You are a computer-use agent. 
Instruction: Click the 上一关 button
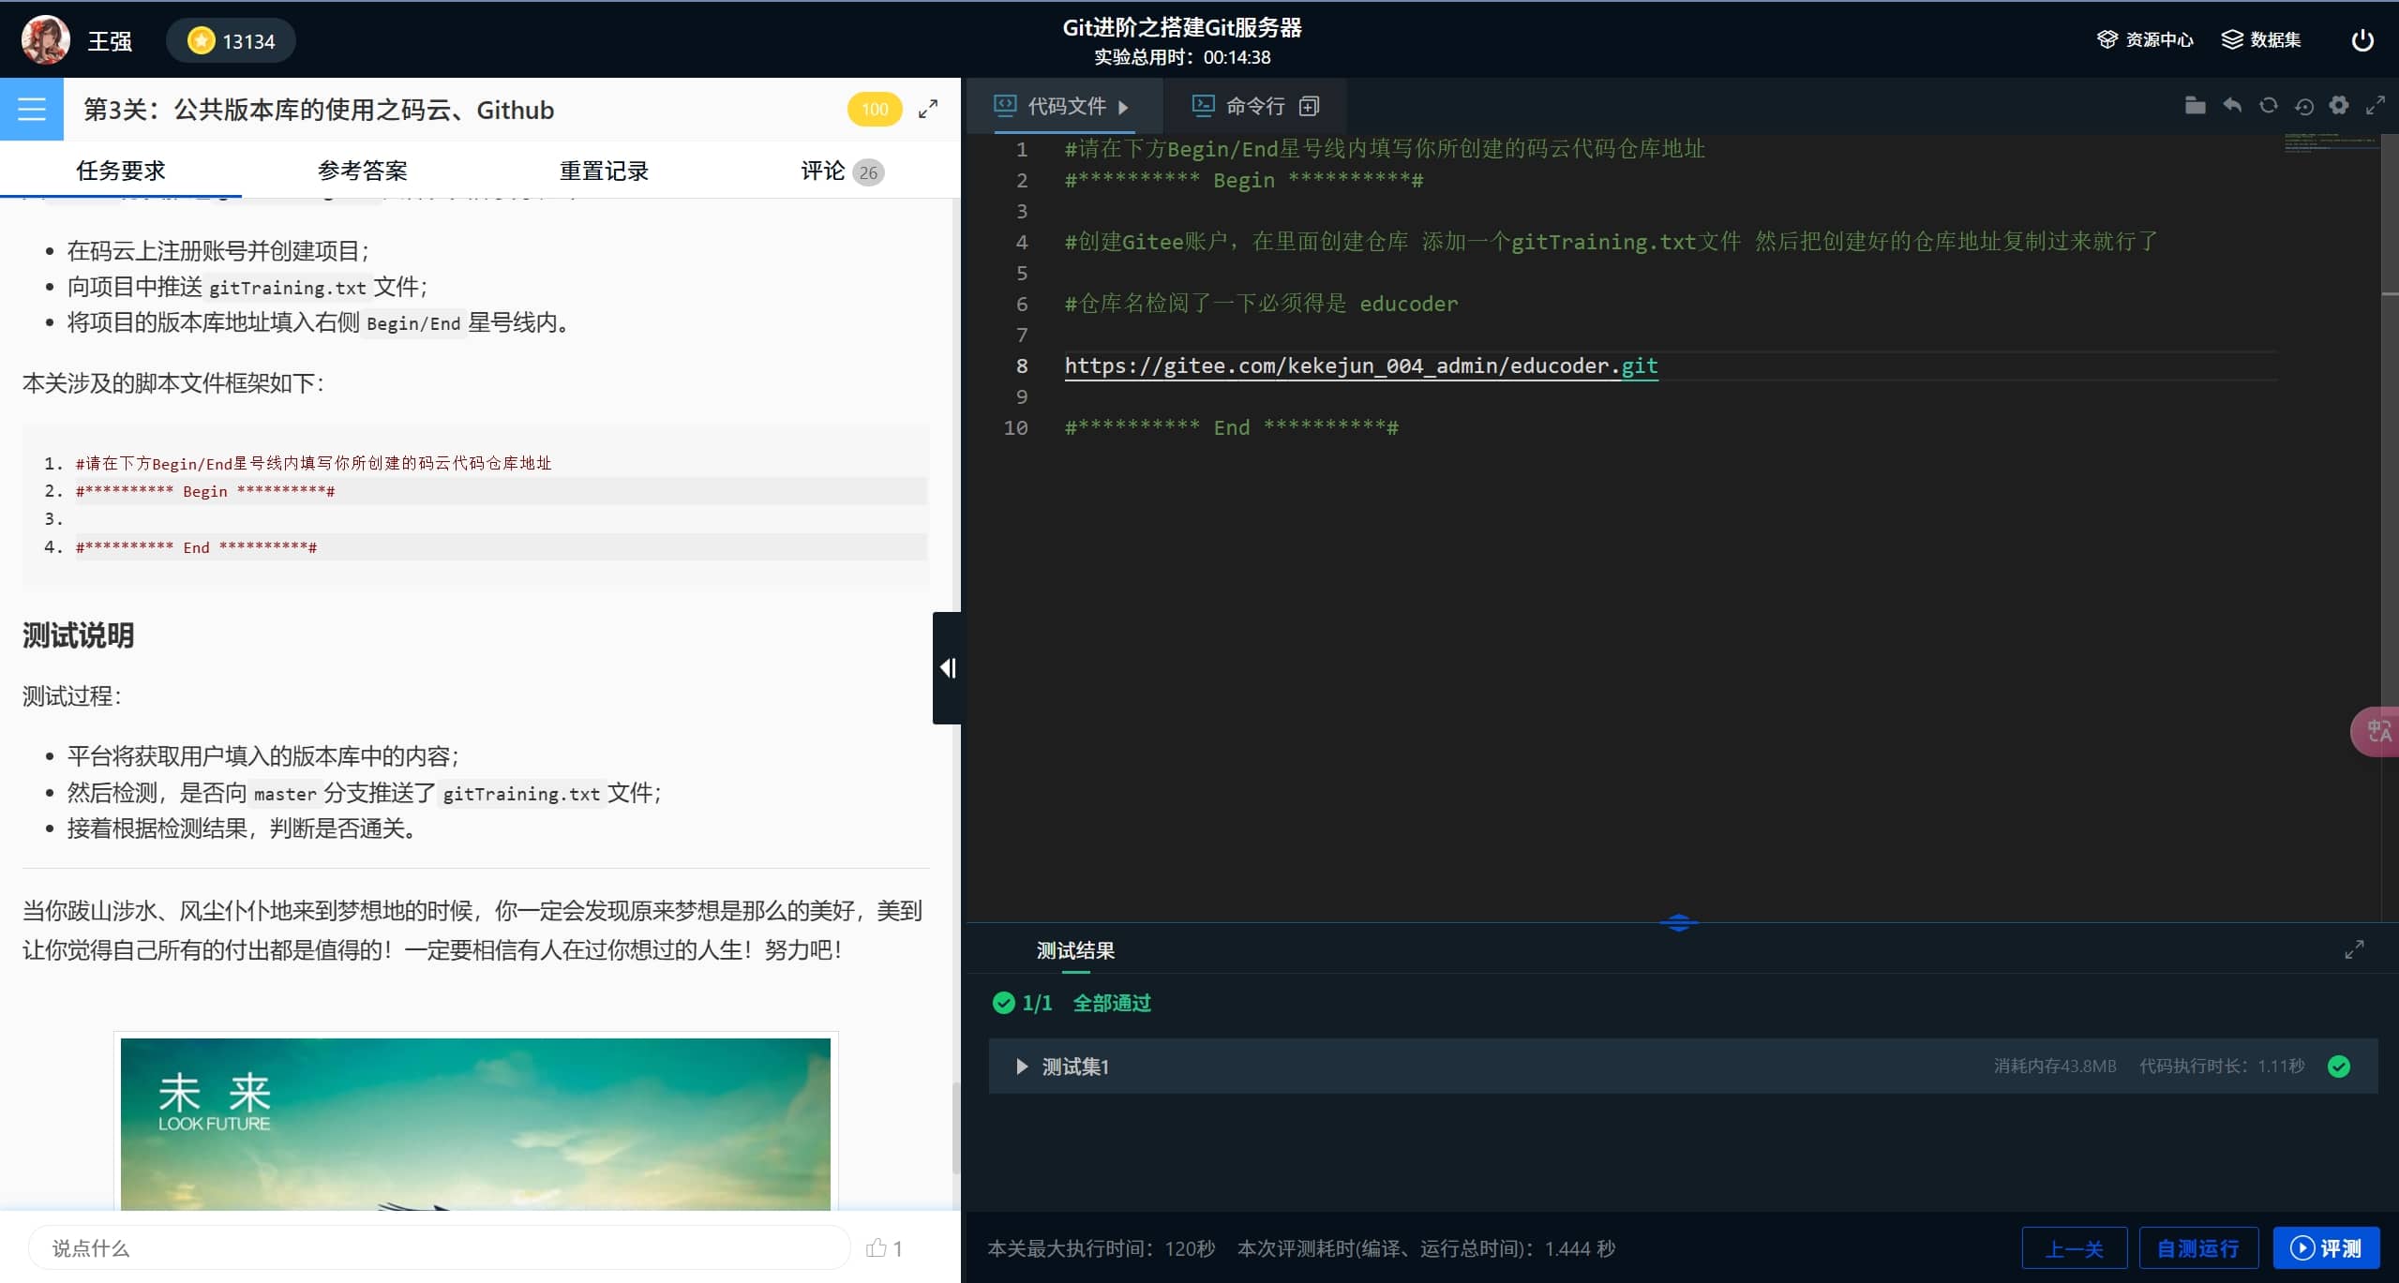[x=2074, y=1248]
